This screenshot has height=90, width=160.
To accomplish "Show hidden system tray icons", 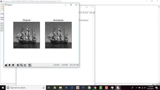I will click(x=137, y=88).
